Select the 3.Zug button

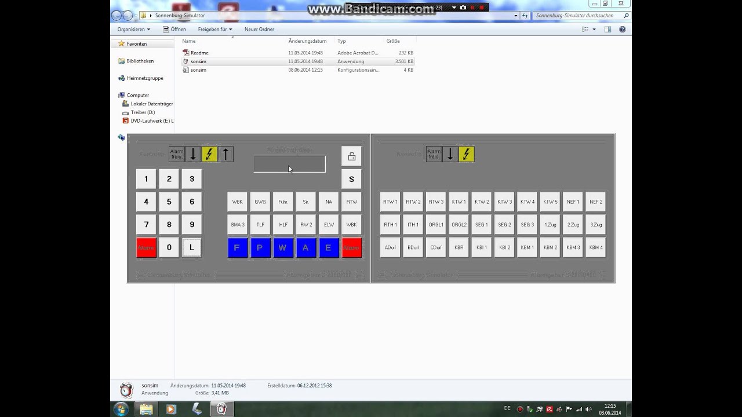click(596, 225)
